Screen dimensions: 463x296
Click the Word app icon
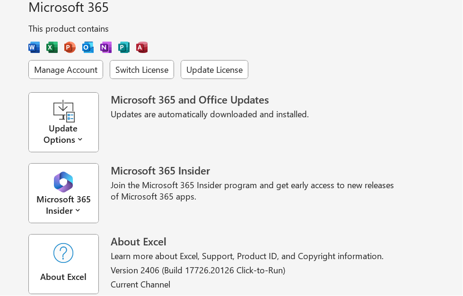34,47
